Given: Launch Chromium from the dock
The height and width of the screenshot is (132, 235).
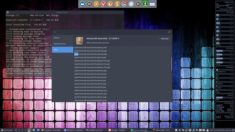Looking at the screenshot, I should 131,4.
